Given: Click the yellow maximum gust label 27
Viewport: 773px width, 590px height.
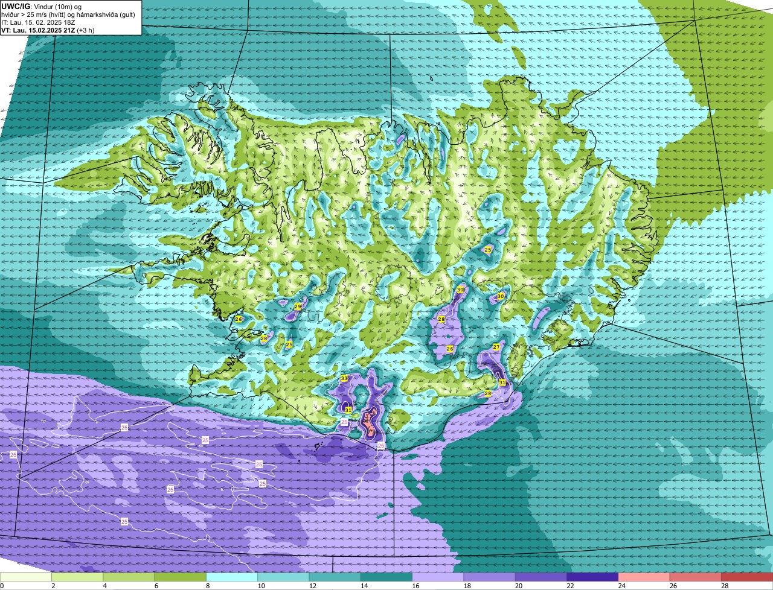Looking at the screenshot, I should click(x=496, y=347).
